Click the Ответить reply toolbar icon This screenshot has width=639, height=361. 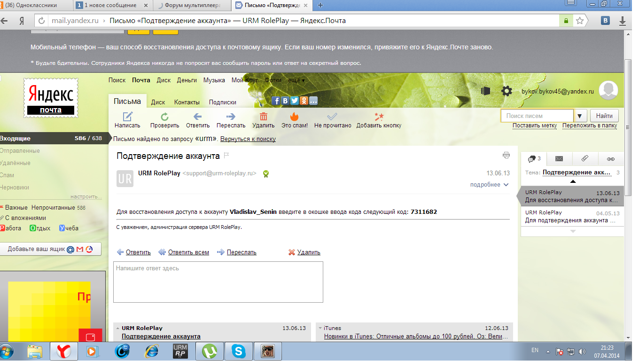[x=198, y=117]
